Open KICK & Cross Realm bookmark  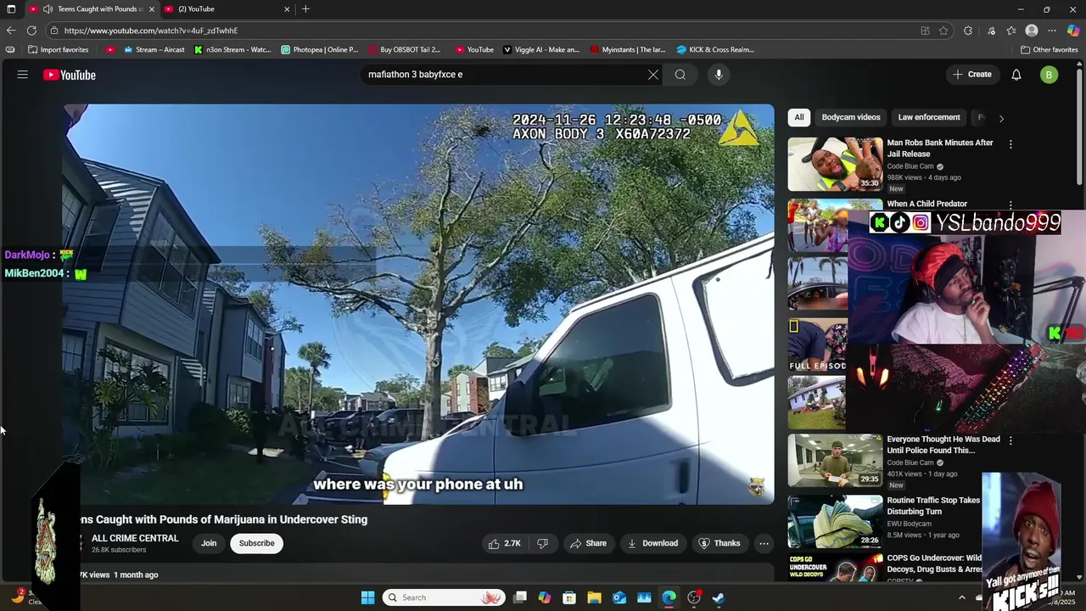pos(715,49)
